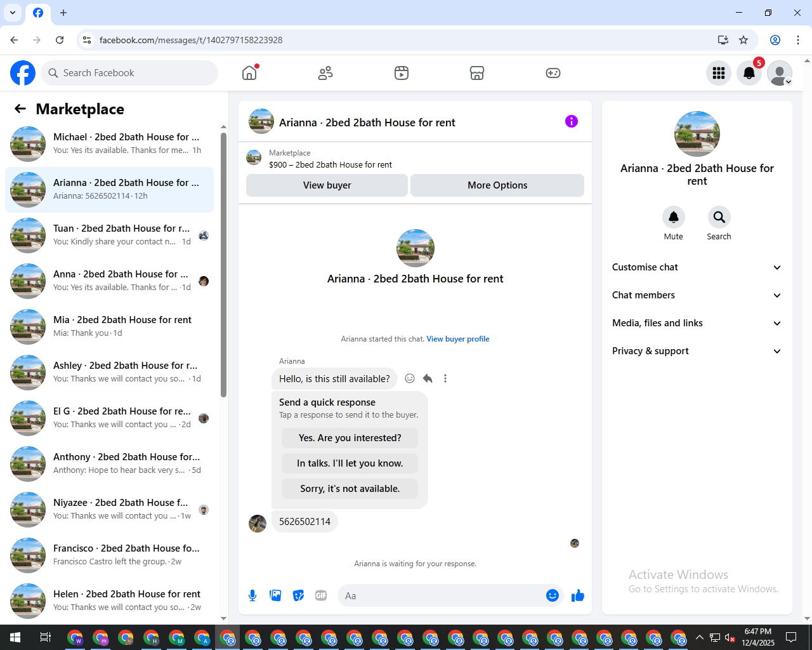
Task: Click the Facebook logo
Action: [23, 73]
